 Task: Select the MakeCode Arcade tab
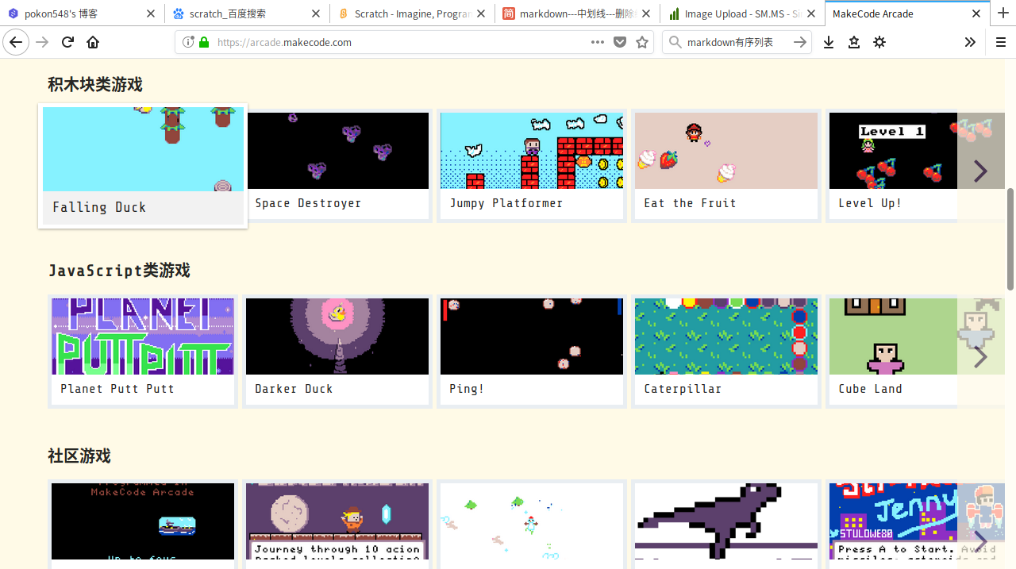pos(907,13)
